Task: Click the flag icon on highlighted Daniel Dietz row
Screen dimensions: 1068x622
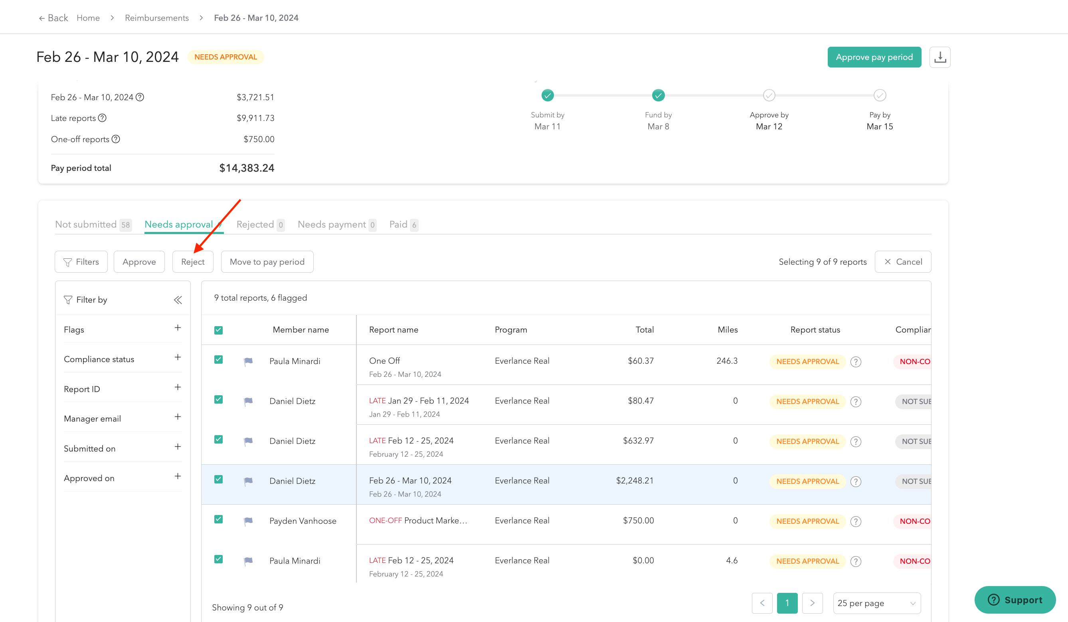Action: coord(248,481)
